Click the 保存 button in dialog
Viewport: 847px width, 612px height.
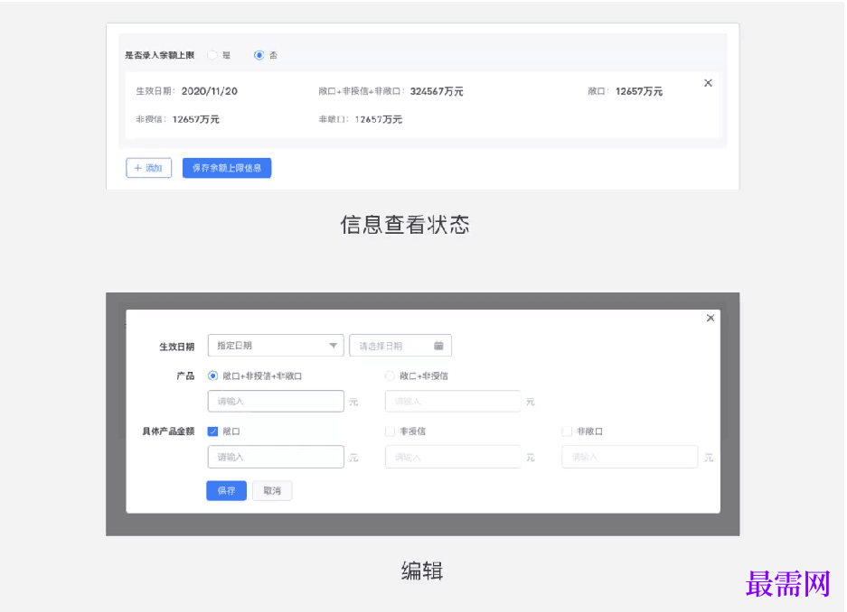click(x=226, y=491)
